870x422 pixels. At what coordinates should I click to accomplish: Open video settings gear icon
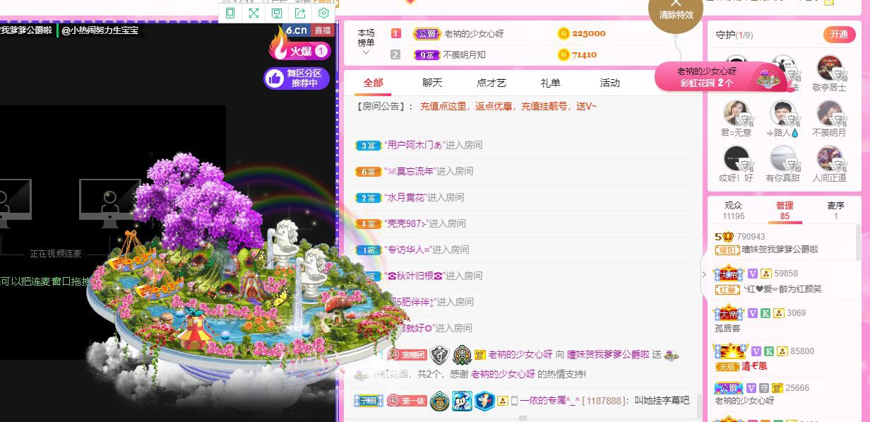(323, 13)
